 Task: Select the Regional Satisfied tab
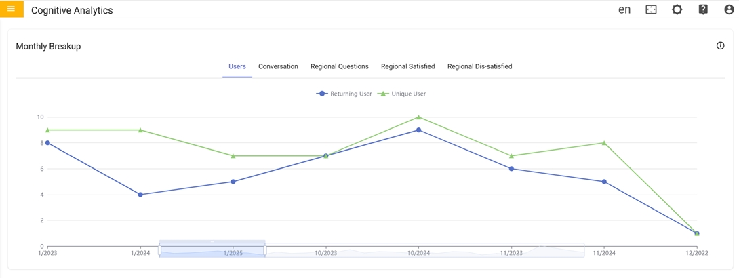pos(408,66)
